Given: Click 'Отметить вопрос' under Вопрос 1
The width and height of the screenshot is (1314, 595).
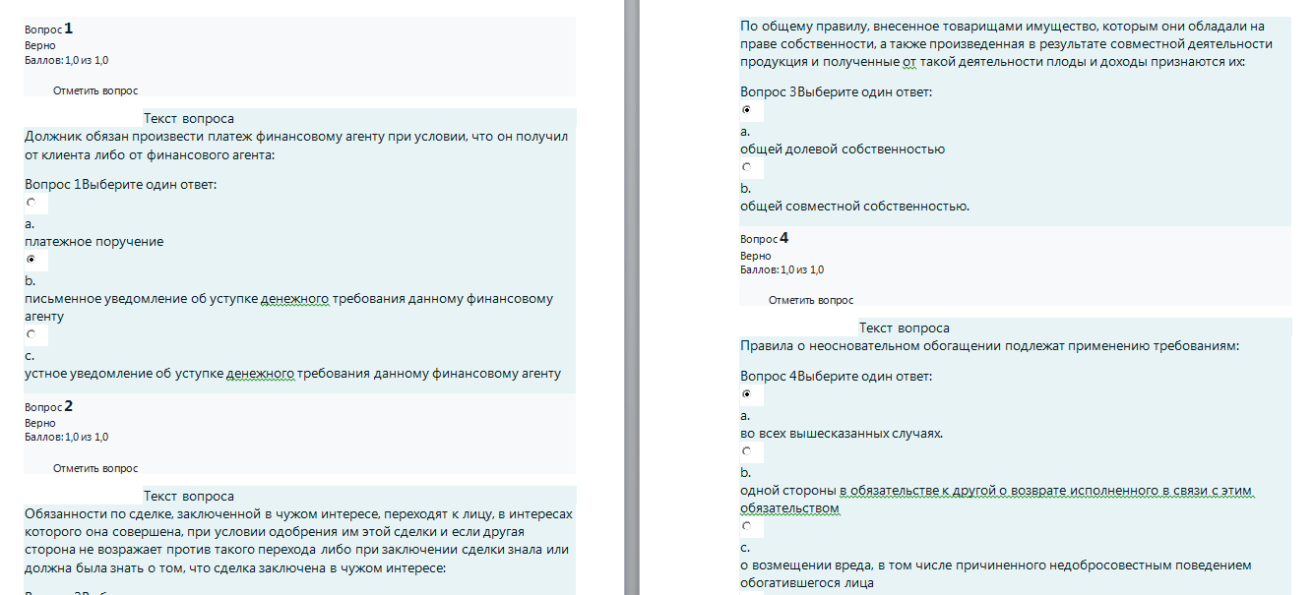Looking at the screenshot, I should pos(95,89).
